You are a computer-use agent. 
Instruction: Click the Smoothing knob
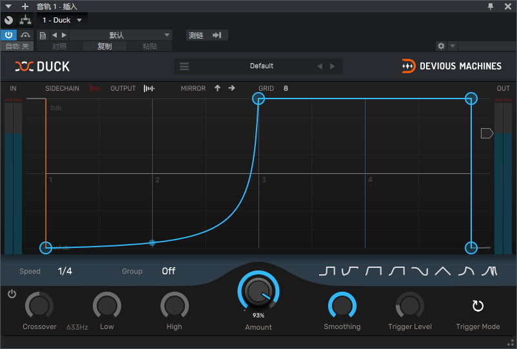coord(342,306)
